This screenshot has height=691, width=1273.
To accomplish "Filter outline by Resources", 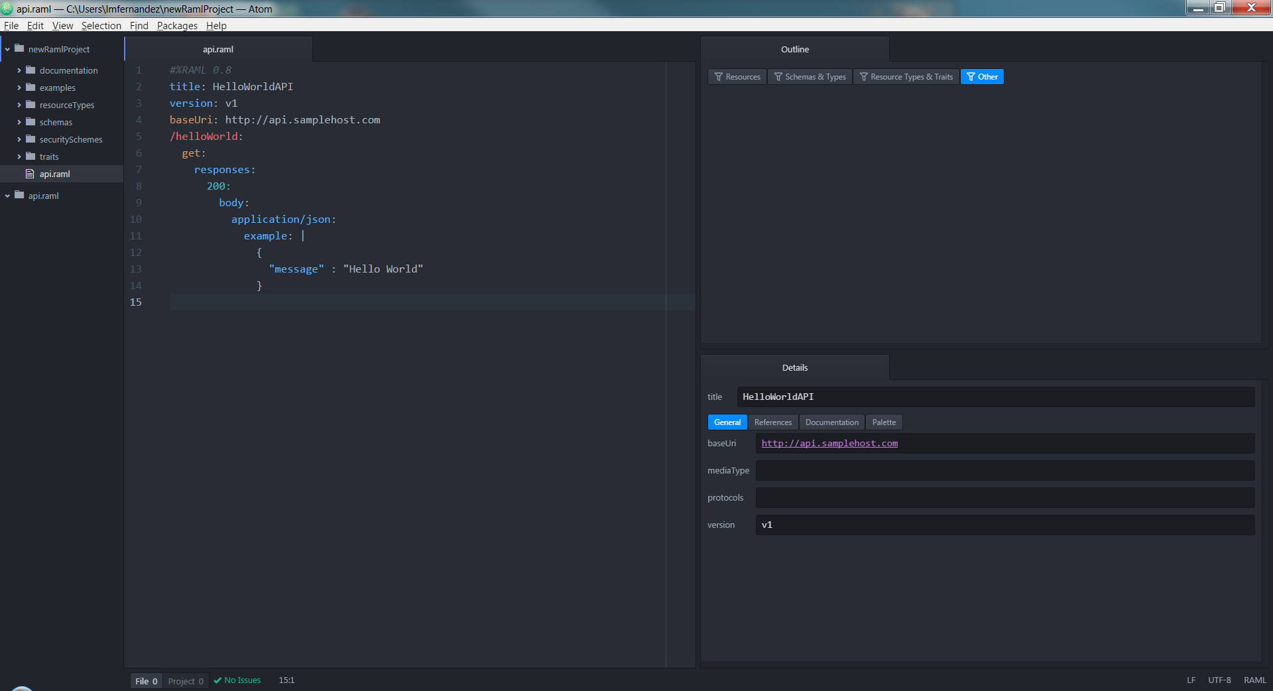I will [x=737, y=77].
